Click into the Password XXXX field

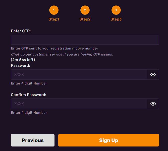(x=79, y=74)
